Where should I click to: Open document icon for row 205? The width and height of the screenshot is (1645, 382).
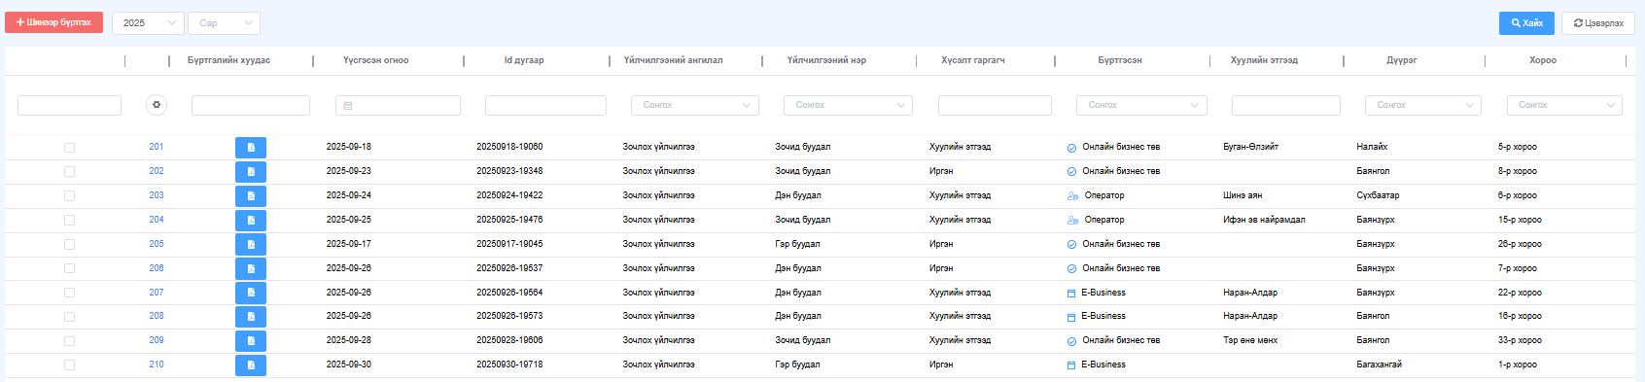(x=251, y=244)
